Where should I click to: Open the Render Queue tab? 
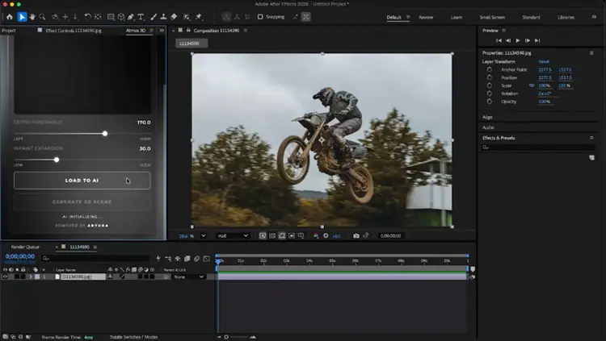pyautogui.click(x=25, y=247)
